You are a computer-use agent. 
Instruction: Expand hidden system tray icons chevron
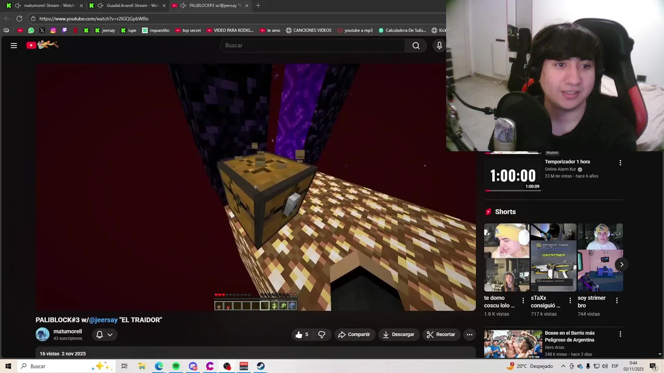coord(563,366)
